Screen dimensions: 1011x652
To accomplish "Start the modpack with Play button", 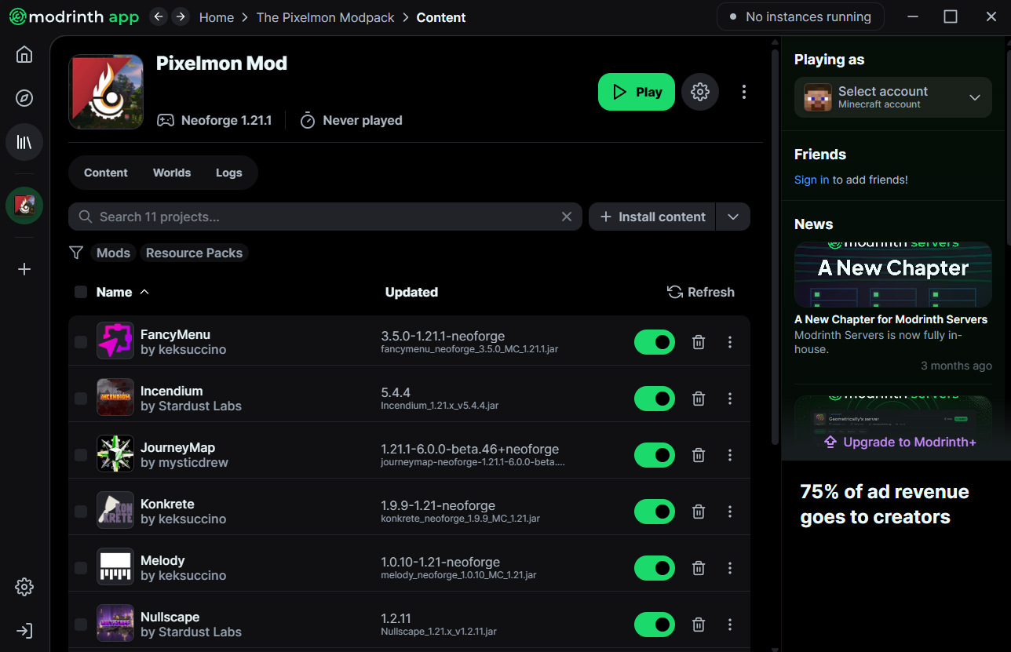I will [637, 92].
